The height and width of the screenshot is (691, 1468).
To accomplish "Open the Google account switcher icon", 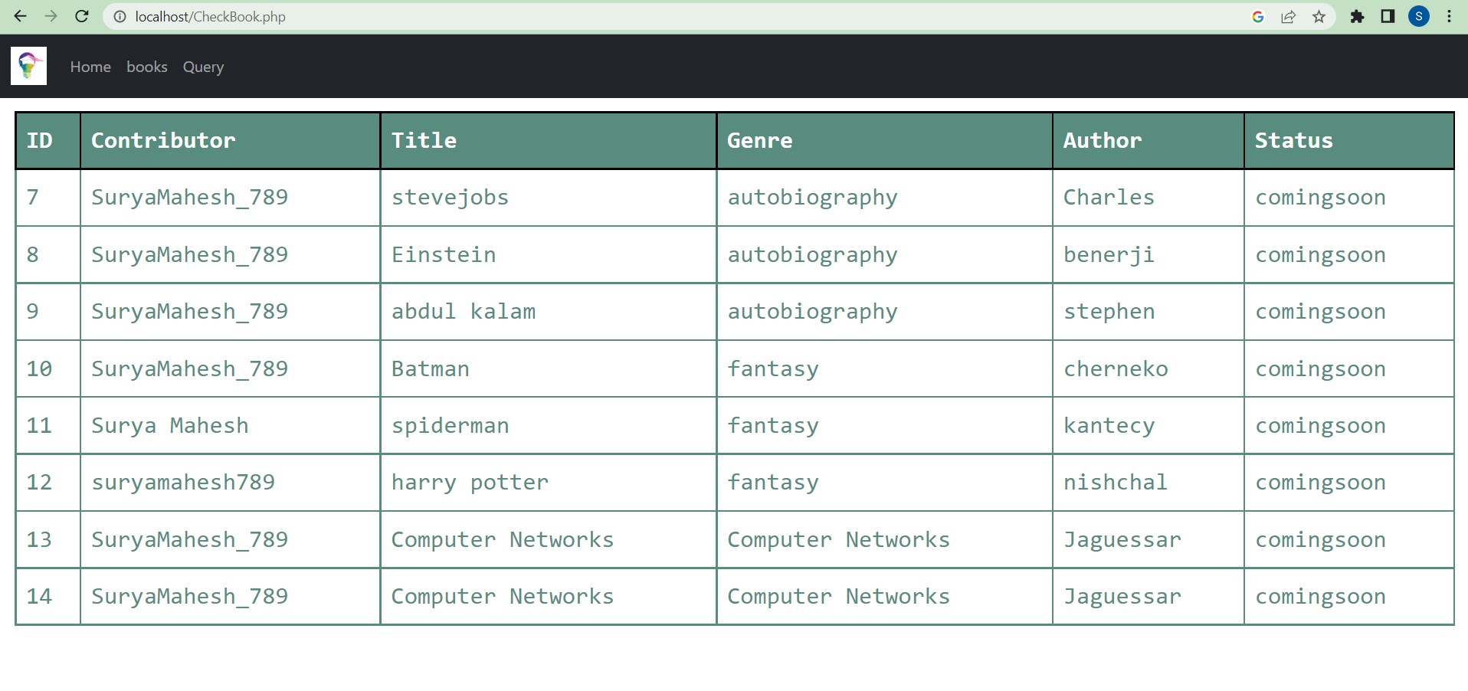I will point(1259,16).
